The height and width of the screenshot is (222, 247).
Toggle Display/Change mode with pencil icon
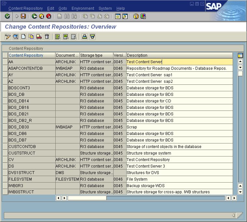[x=8, y=37]
